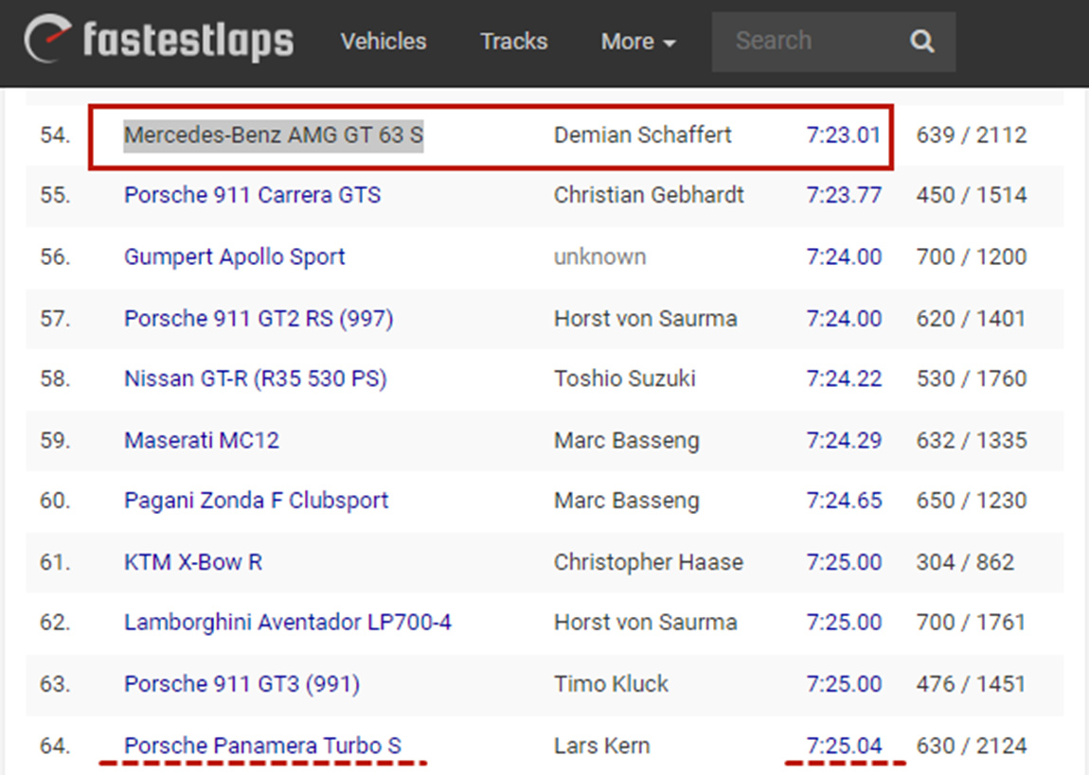Viewport: 1089px width, 775px height.
Task: Click power/weight value 700 / 1761
Action: pyautogui.click(x=971, y=623)
